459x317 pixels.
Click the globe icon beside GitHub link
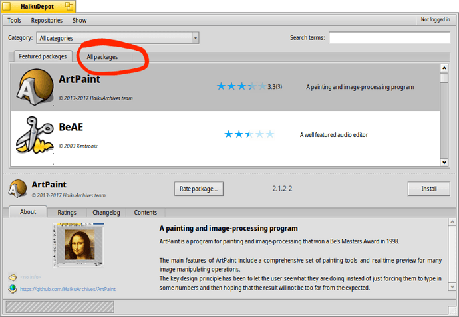[x=13, y=289]
